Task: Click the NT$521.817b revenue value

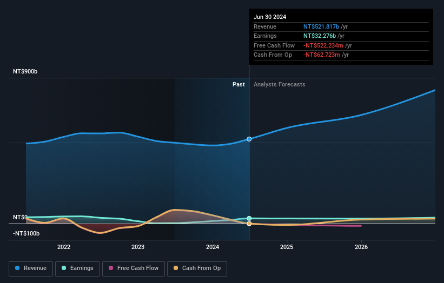Action: 321,26
